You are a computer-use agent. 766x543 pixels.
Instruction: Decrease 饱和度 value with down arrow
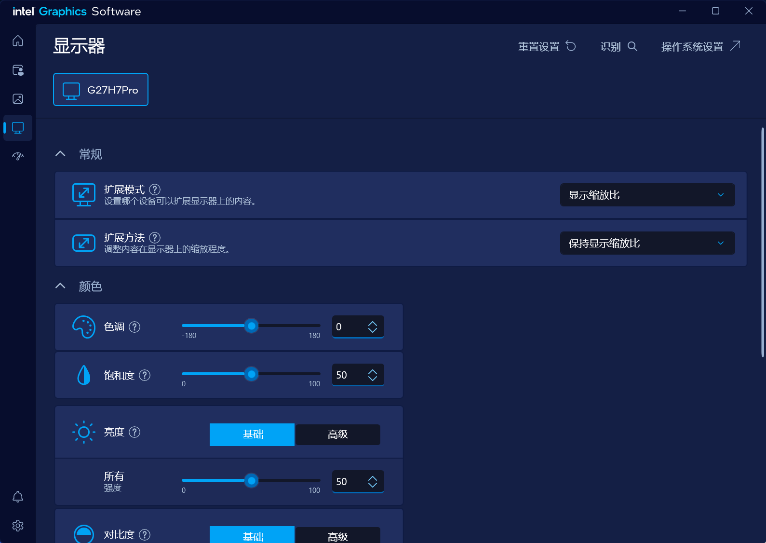click(x=373, y=379)
